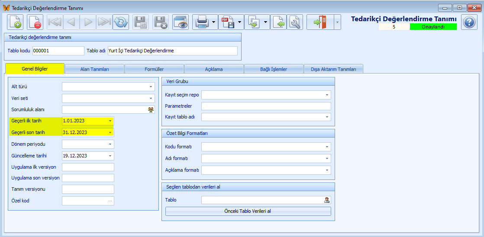This screenshot has height=237, width=484.
Task: Click the new record icon
Action: pos(15,22)
